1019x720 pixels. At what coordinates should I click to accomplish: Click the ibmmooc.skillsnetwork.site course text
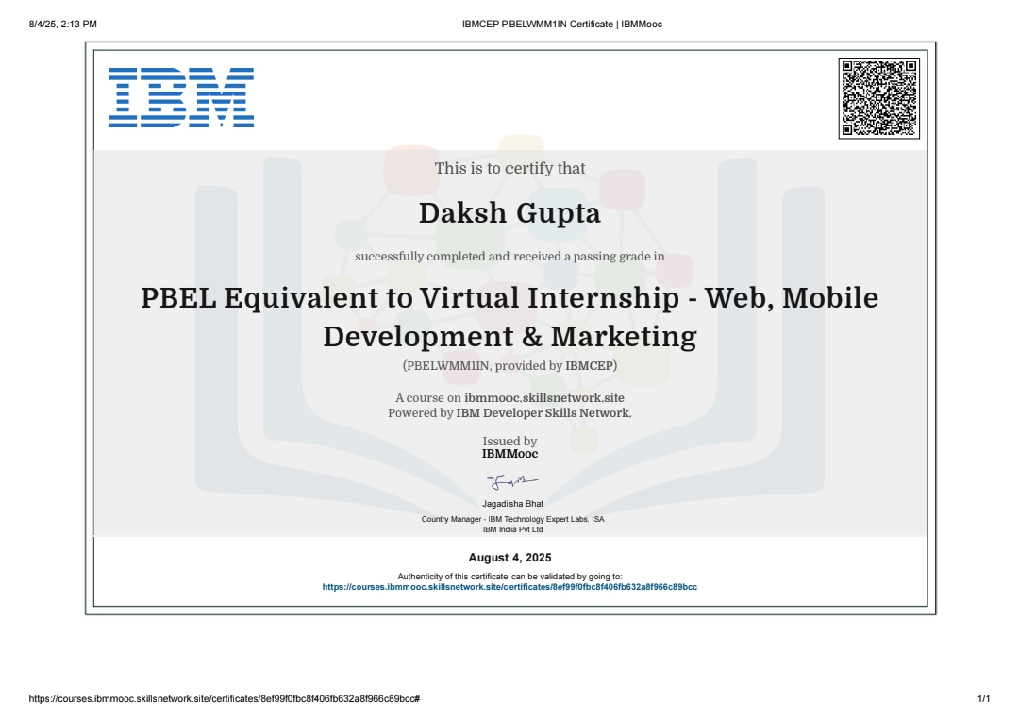point(543,398)
